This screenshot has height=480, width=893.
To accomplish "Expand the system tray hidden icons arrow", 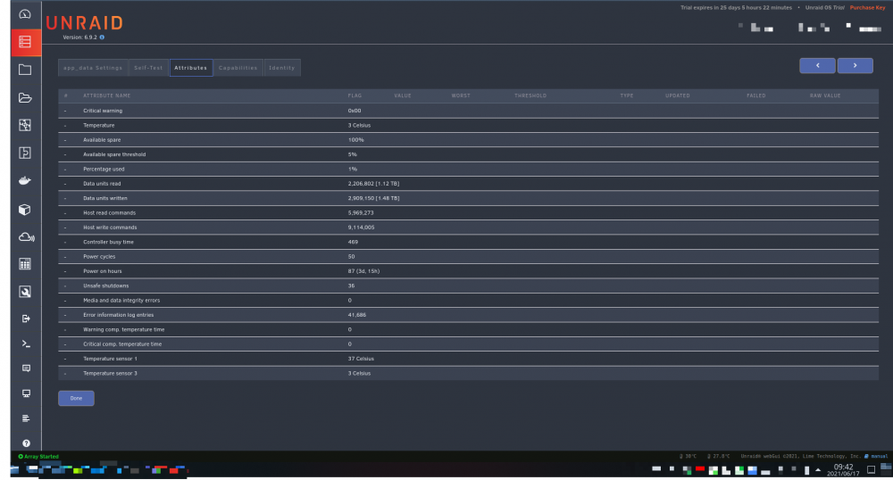I will pyautogui.click(x=818, y=470).
